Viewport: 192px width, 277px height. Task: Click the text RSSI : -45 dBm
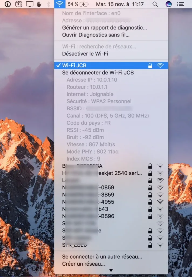(85, 130)
